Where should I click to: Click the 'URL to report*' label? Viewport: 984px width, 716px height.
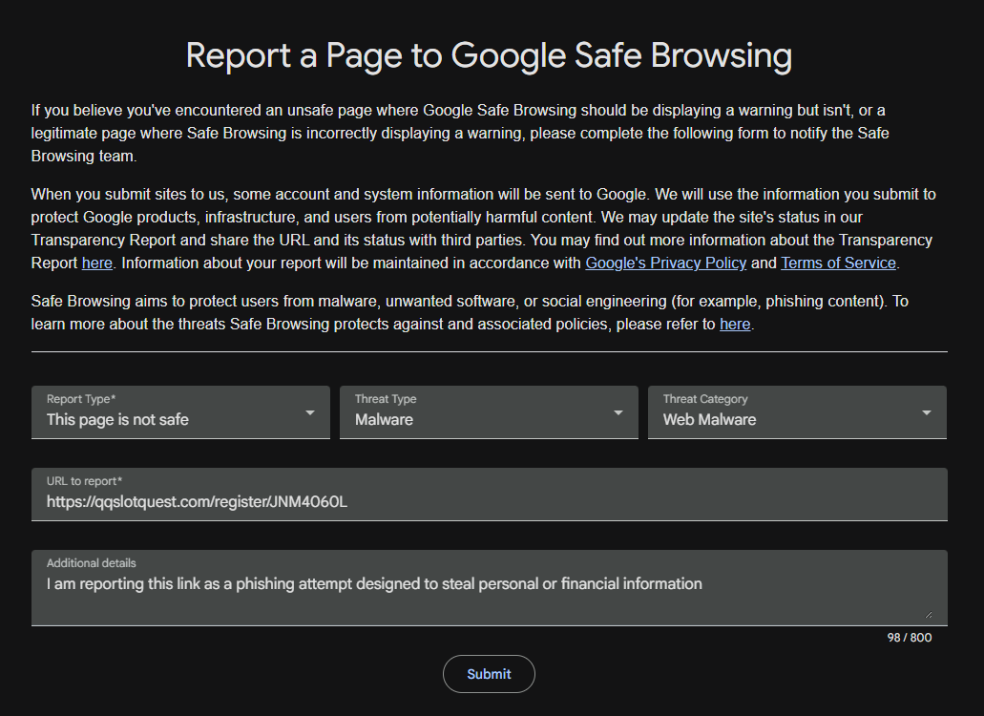(x=84, y=481)
